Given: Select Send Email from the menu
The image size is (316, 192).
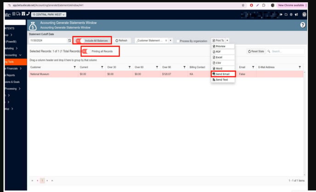Looking at the screenshot, I should (223, 74).
